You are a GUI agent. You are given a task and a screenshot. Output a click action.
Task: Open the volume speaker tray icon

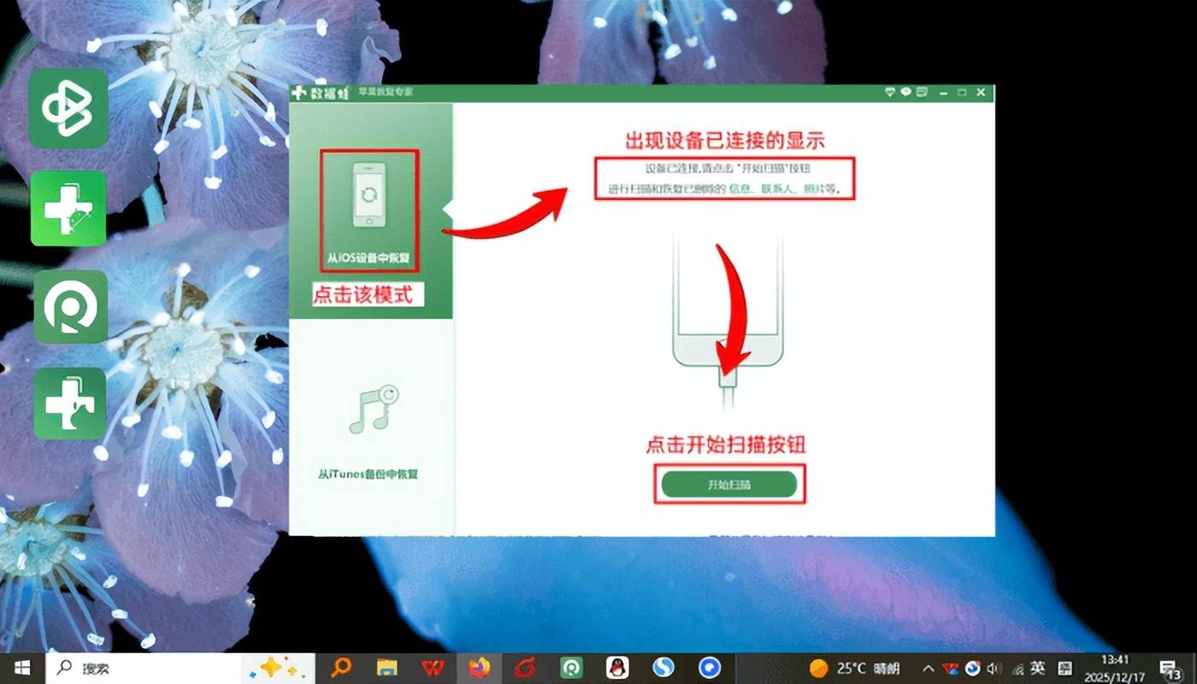point(994,668)
